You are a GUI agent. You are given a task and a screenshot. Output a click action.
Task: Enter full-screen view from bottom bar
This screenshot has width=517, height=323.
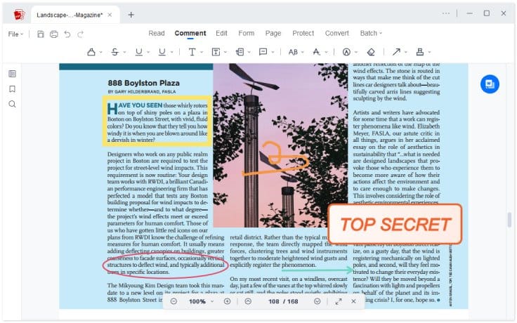pos(339,301)
